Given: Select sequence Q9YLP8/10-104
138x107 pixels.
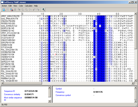Looking at the screenshot, I should pos(8,43).
